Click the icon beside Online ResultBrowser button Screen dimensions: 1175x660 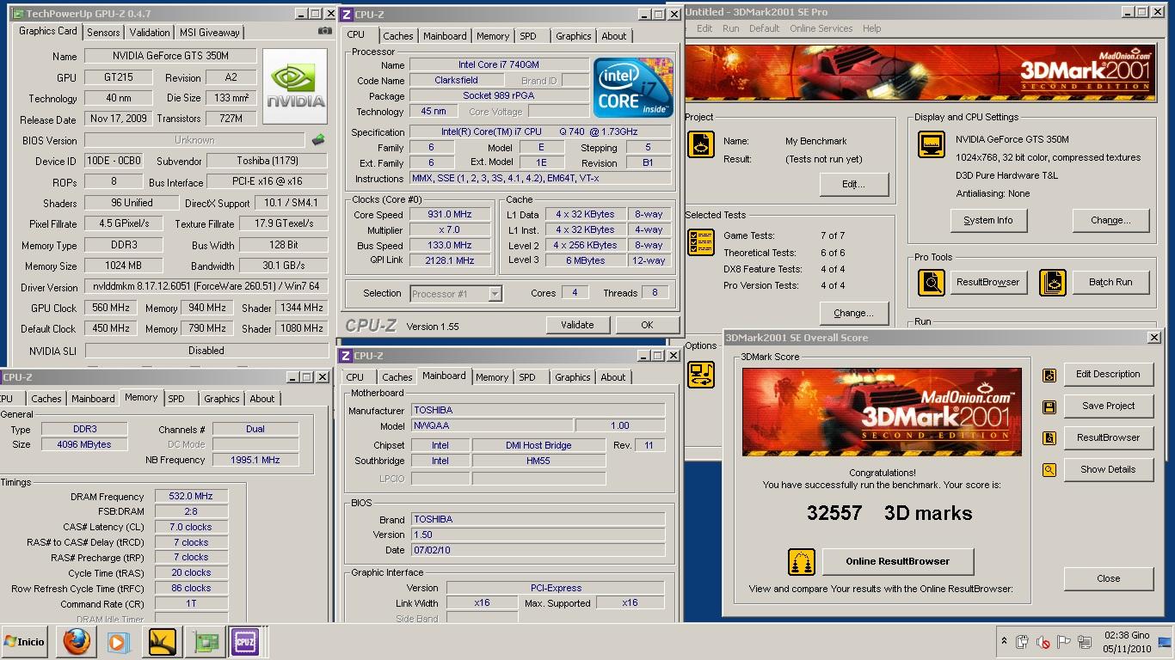tap(802, 562)
